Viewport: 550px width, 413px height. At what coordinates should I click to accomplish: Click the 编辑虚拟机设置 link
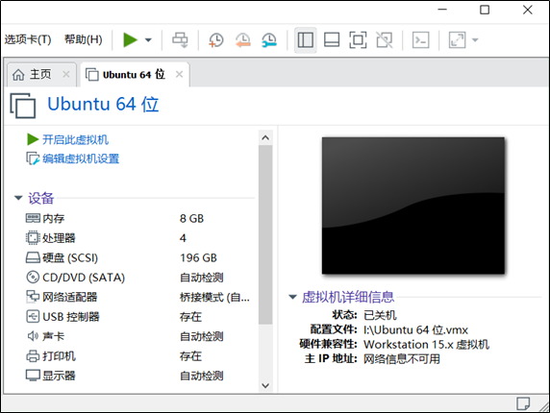coord(81,158)
